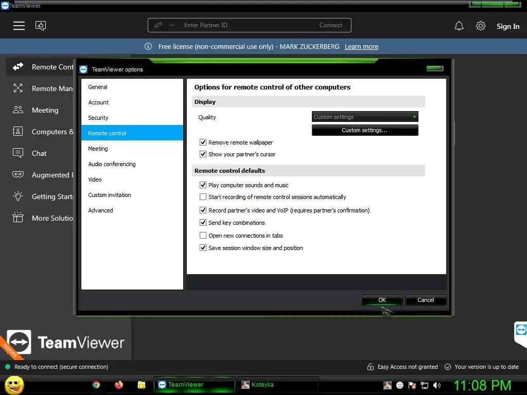Image resolution: width=527 pixels, height=395 pixels.
Task: Confirm options with the OK button
Action: pyautogui.click(x=382, y=300)
